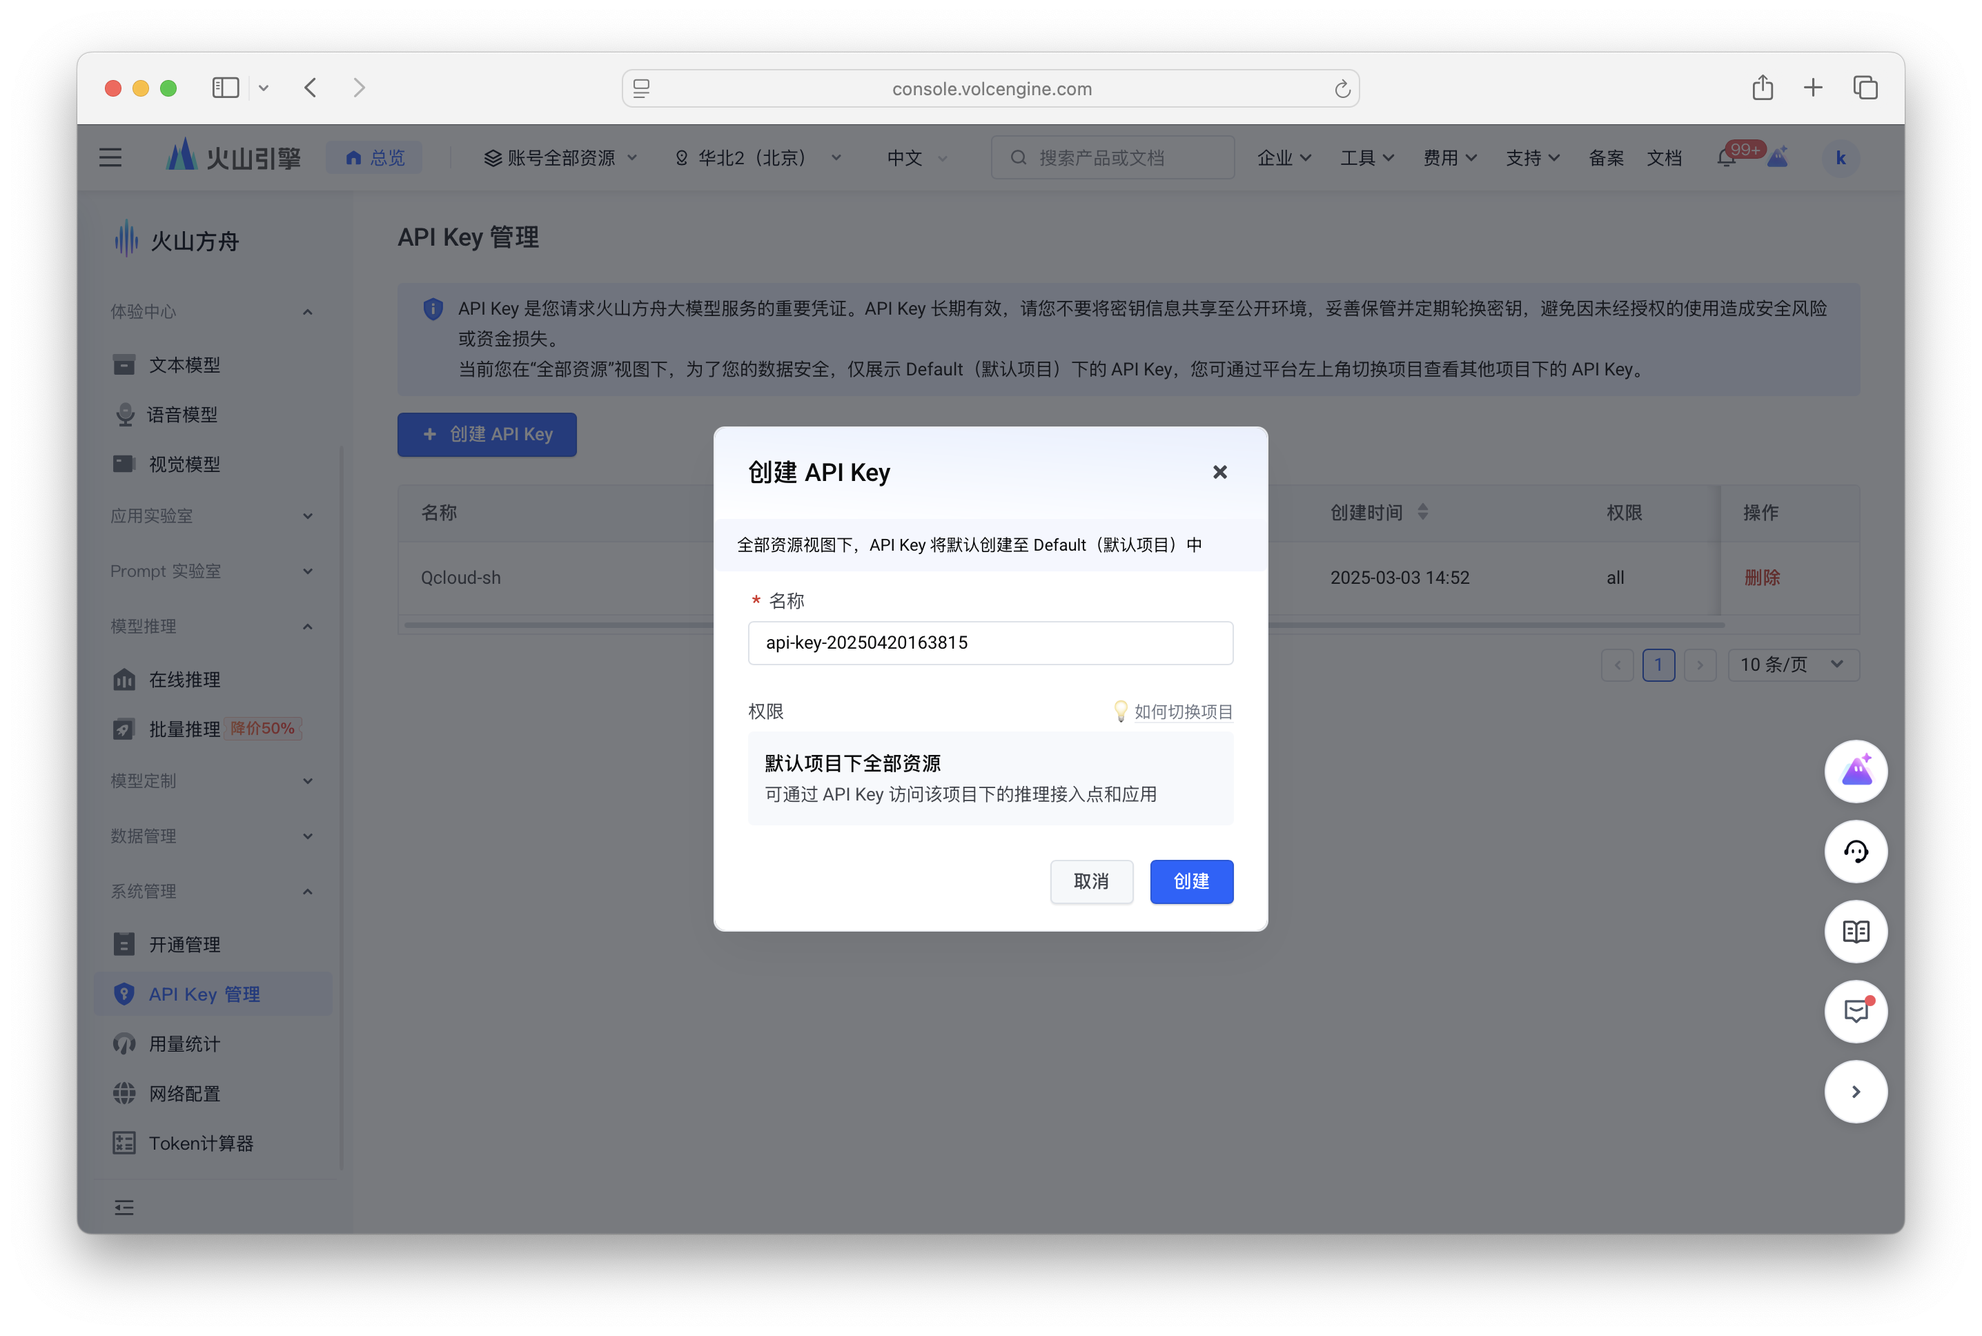Select the 视觉模型 sidebar icon

pos(124,464)
